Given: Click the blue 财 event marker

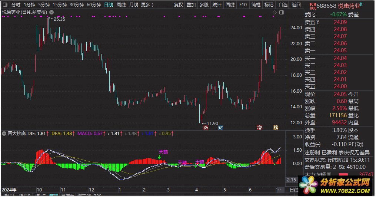Looking at the screenshot, I should [221, 127].
